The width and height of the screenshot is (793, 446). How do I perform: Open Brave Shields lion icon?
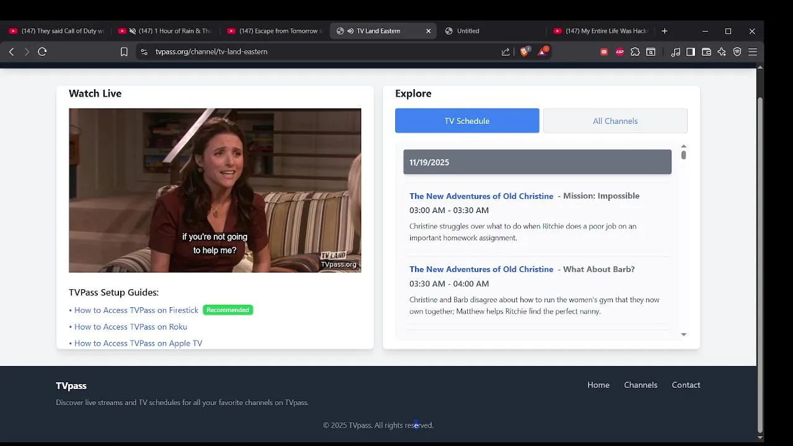(524, 52)
